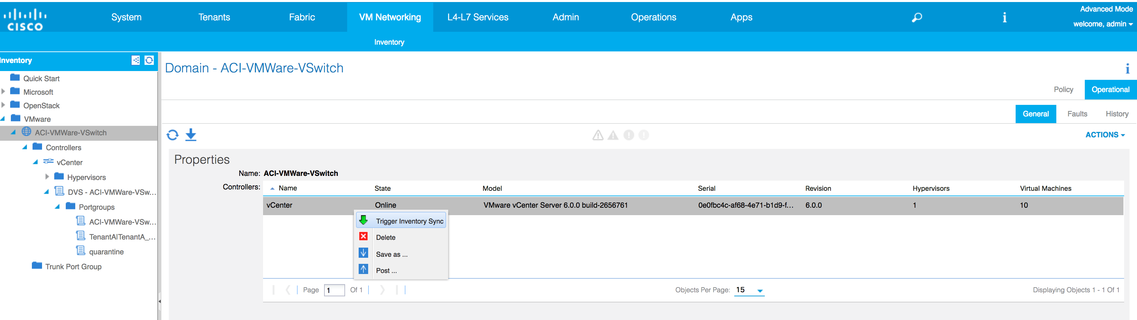Image resolution: width=1137 pixels, height=320 pixels.
Task: Click the Inventory panel quick start icon
Action: point(136,60)
